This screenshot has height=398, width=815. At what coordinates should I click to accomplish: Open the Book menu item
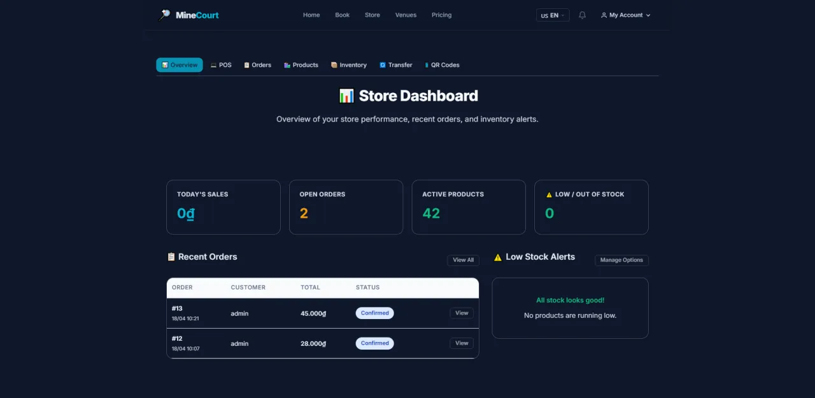[x=343, y=15]
